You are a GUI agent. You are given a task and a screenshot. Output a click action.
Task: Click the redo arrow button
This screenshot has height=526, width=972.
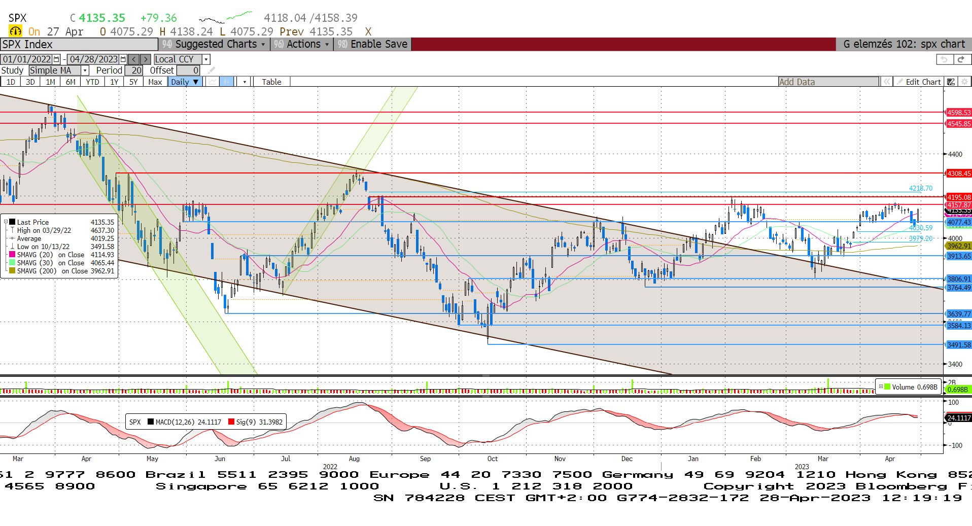pyautogui.click(x=961, y=59)
